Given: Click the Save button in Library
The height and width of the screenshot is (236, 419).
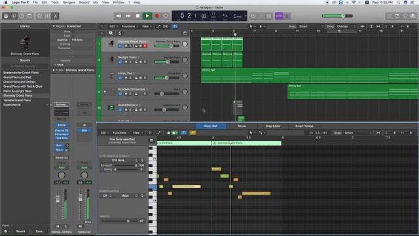Looking at the screenshot, I should point(40,231).
